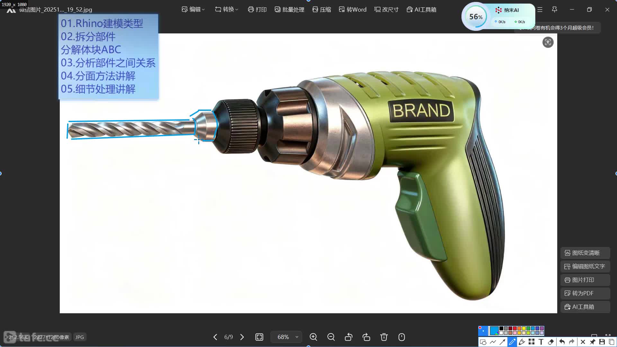
Task: Rotate the image counterclockwise
Action: (349, 337)
